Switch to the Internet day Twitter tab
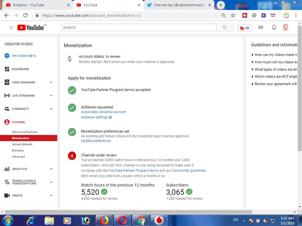Screen dimensions: 302x226 tap(179, 5)
